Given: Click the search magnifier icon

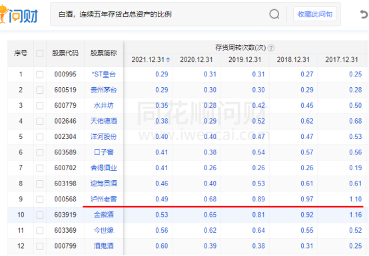Looking at the screenshot, I should point(274,14).
